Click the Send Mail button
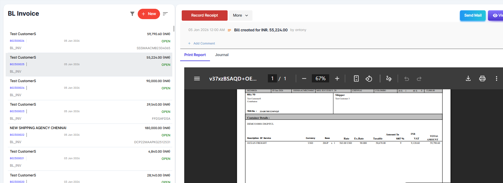 (473, 15)
